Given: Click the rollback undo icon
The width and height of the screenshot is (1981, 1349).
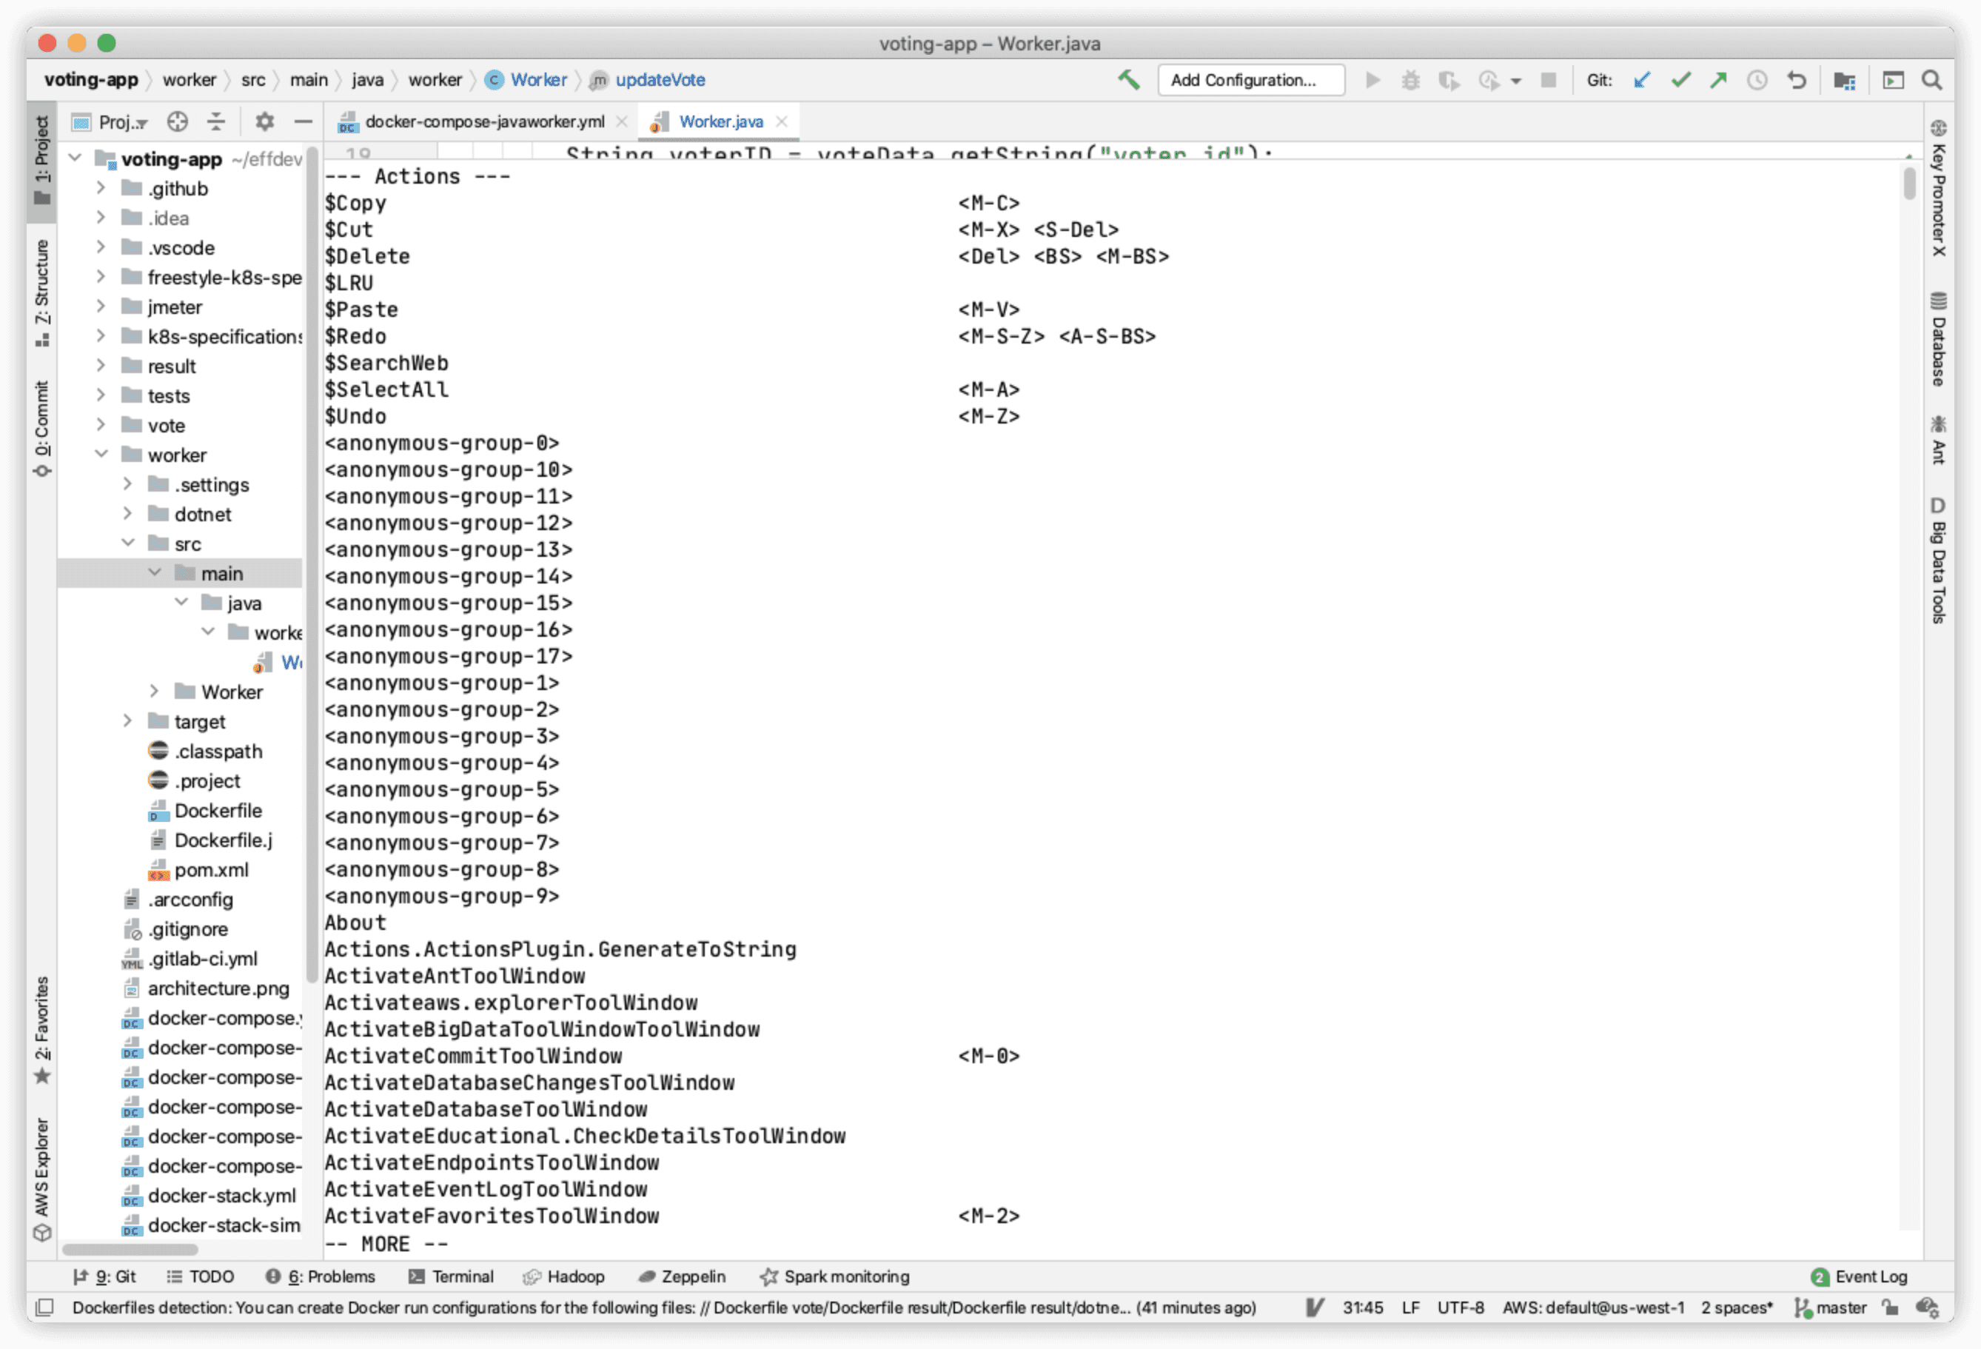Looking at the screenshot, I should (x=1796, y=80).
